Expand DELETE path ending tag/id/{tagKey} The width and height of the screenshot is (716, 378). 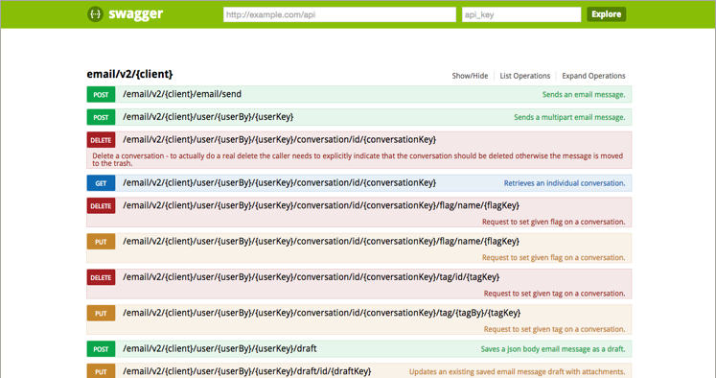(311, 277)
